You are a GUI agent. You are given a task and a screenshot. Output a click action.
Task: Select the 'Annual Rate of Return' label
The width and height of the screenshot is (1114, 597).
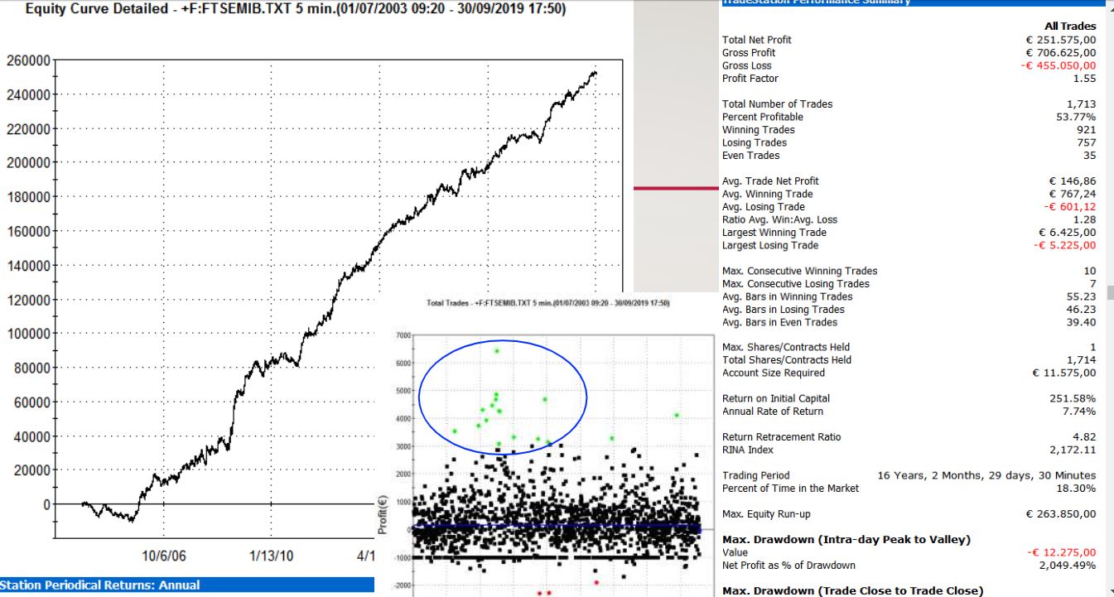(773, 412)
